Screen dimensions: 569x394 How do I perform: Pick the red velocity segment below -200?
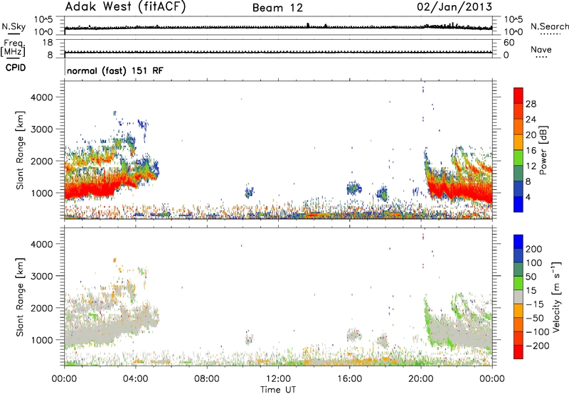pyautogui.click(x=519, y=352)
